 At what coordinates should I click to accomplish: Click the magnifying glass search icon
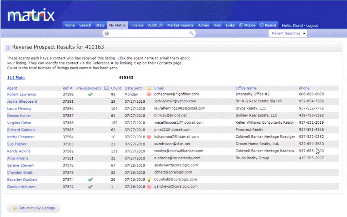coord(191,33)
